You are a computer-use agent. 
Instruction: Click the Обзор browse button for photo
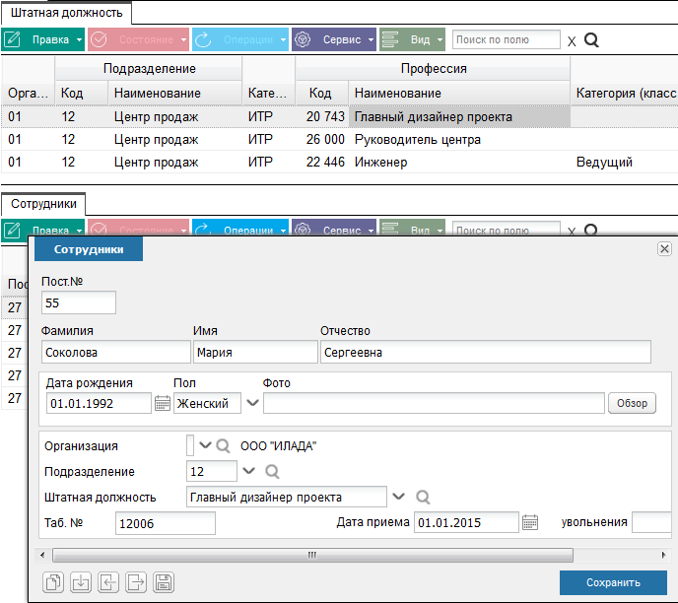click(633, 403)
